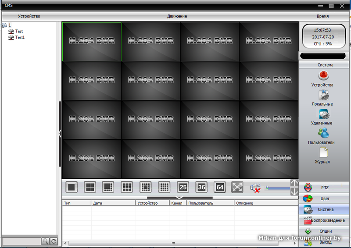Switch to 36-channel view
This screenshot has height=248, width=351.
[x=201, y=187]
